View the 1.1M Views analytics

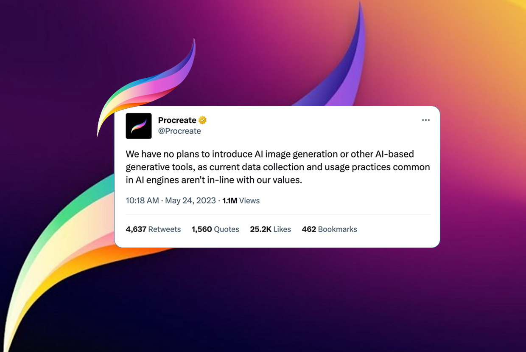(x=241, y=200)
